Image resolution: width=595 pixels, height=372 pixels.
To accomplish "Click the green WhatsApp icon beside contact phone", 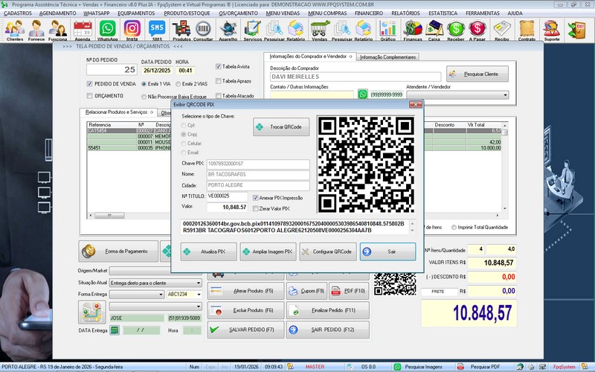I will [363, 94].
